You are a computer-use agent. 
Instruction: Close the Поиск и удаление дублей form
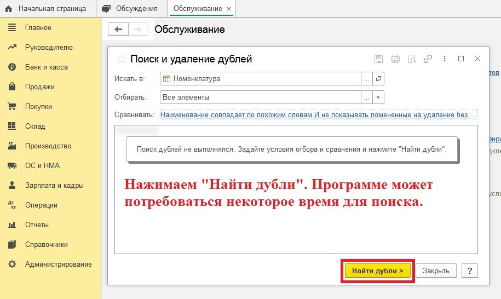click(x=477, y=59)
